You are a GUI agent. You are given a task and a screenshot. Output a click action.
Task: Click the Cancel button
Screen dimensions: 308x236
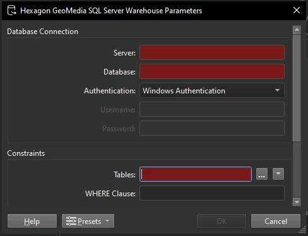(x=276, y=221)
